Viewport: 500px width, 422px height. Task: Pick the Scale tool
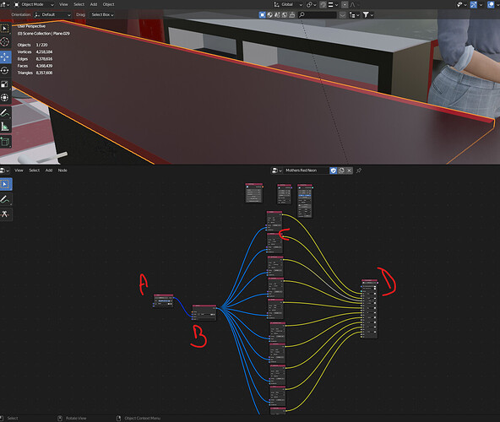(x=5, y=84)
